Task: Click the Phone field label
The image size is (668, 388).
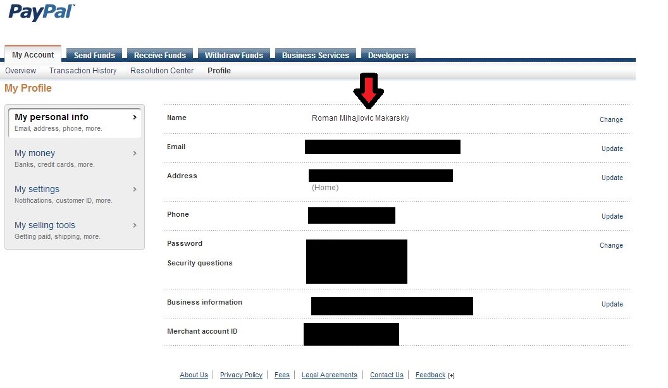Action: pos(178,214)
